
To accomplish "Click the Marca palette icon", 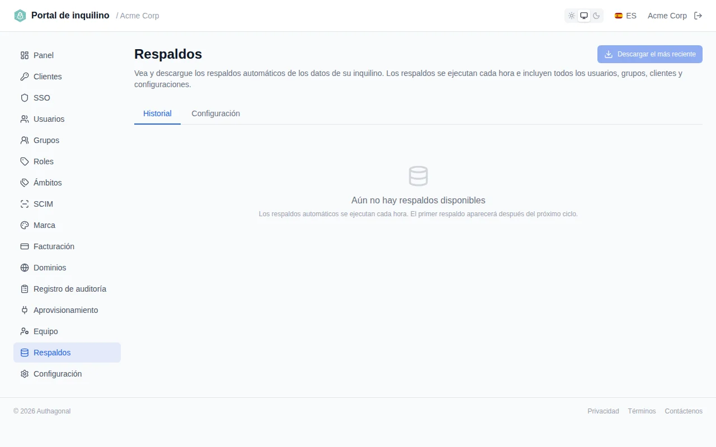I will click(25, 225).
